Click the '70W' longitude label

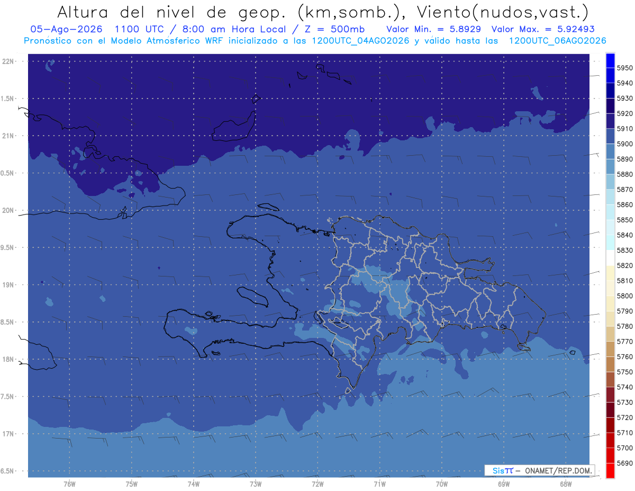[x=442, y=484]
